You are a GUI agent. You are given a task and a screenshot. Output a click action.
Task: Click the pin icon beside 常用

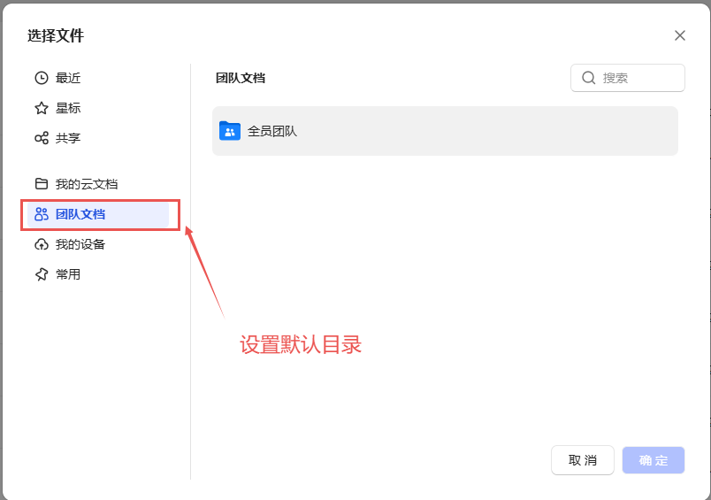tap(42, 274)
